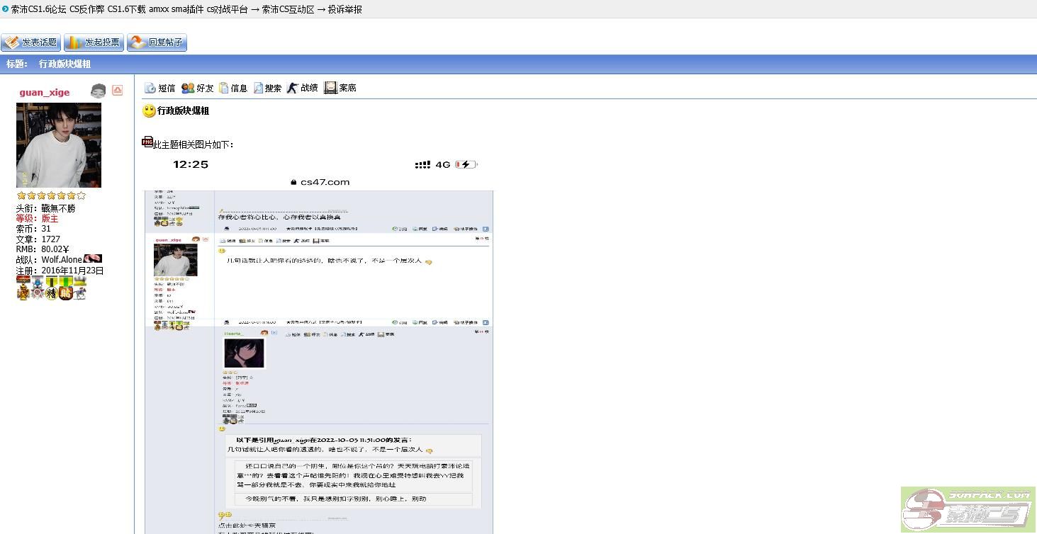Click the 注册: 2016年11月23日 date
This screenshot has height=534, width=1037.
60,271
